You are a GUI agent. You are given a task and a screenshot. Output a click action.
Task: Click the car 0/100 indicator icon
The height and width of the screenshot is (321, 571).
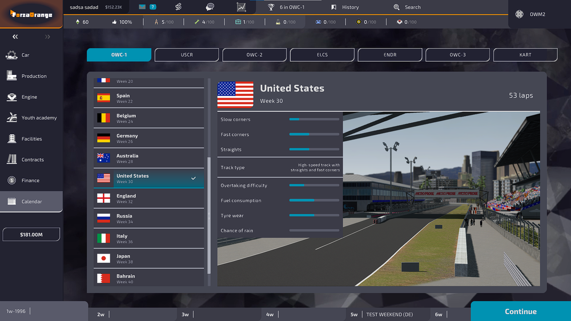point(318,22)
